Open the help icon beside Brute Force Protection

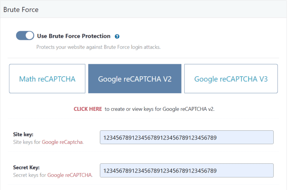click(117, 36)
